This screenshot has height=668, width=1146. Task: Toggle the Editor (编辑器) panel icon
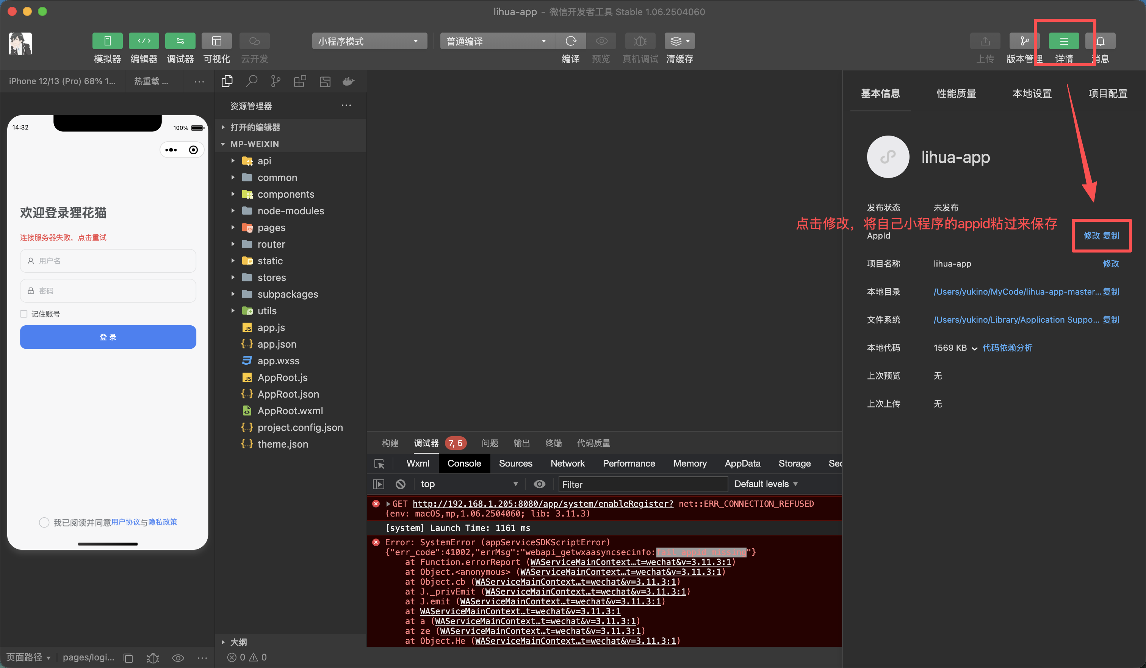pyautogui.click(x=144, y=41)
